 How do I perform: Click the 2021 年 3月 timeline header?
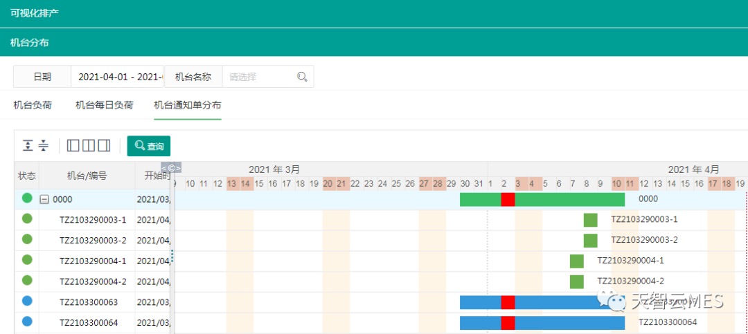coord(274,169)
